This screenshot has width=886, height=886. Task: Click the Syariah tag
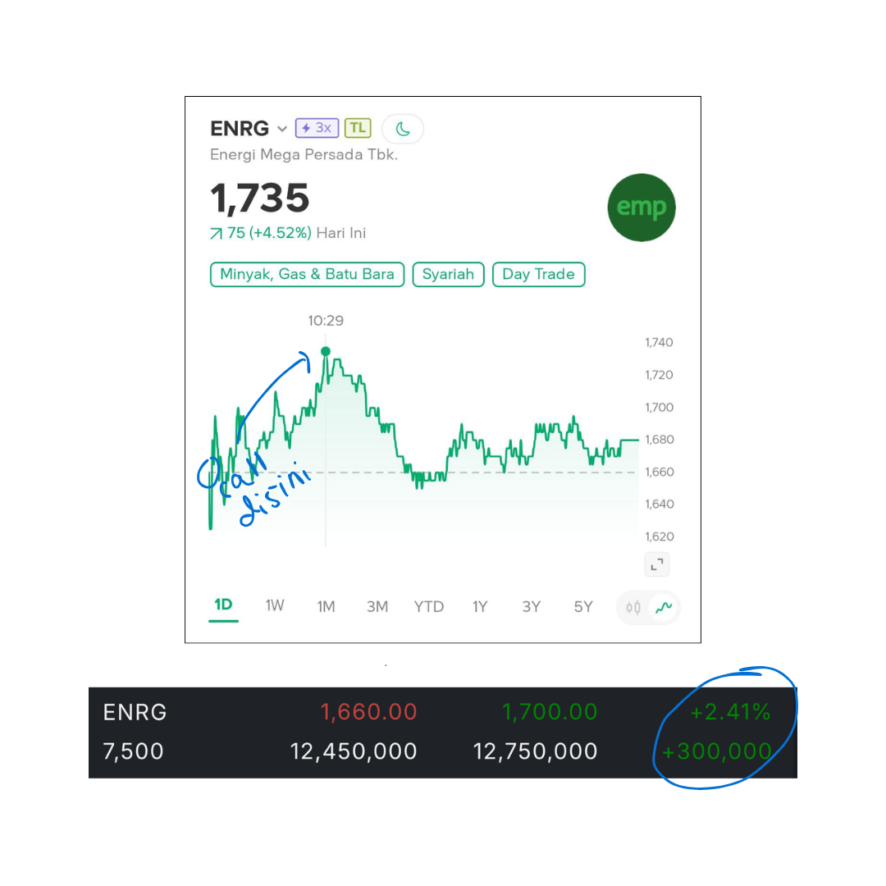tap(448, 274)
